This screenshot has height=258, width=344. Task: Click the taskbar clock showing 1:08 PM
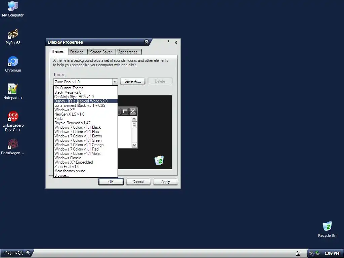(332, 253)
